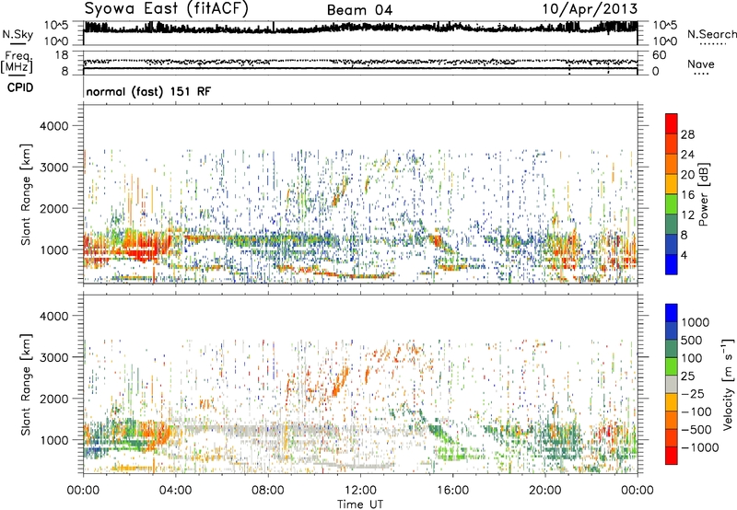737x510 pixels.
Task: Click the 'Velocity [m s⁻¹]' colorbar title
Action: click(x=728, y=384)
